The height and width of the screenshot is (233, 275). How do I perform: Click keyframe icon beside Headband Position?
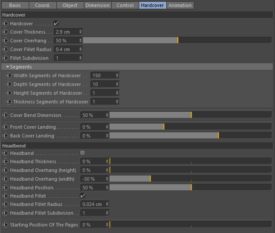[5, 188]
